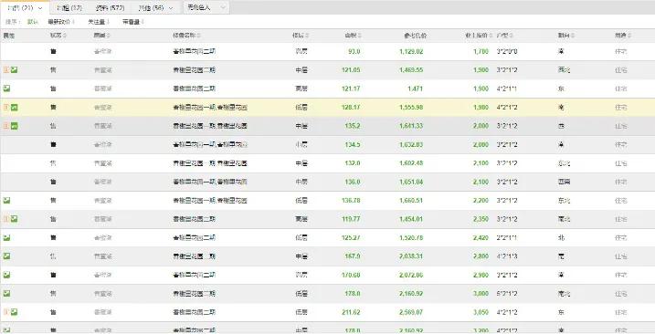Click the 2,420 listing price cell
Screen dimensions: 655x334
coord(481,237)
